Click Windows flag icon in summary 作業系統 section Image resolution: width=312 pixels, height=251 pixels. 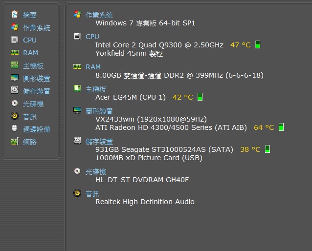(x=77, y=14)
